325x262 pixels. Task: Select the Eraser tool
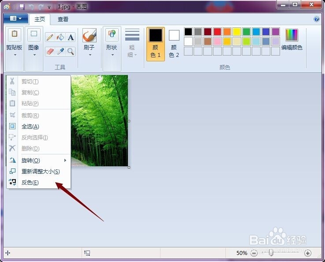50,52
